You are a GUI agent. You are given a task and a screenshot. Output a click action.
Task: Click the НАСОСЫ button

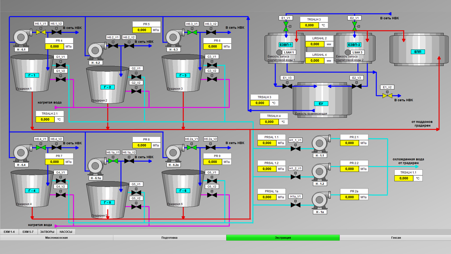pyautogui.click(x=66, y=232)
